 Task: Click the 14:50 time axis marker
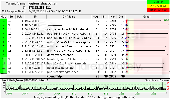(x=73, y=93)
